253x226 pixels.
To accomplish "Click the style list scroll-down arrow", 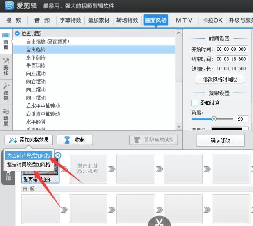I will pyautogui.click(x=179, y=126).
